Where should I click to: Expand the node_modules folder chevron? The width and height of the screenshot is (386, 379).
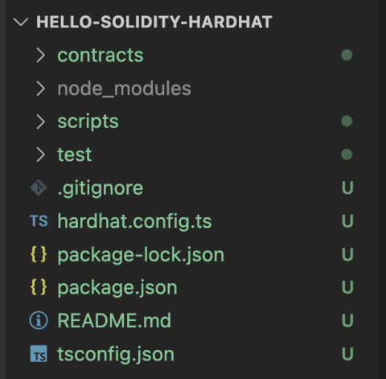coord(41,89)
